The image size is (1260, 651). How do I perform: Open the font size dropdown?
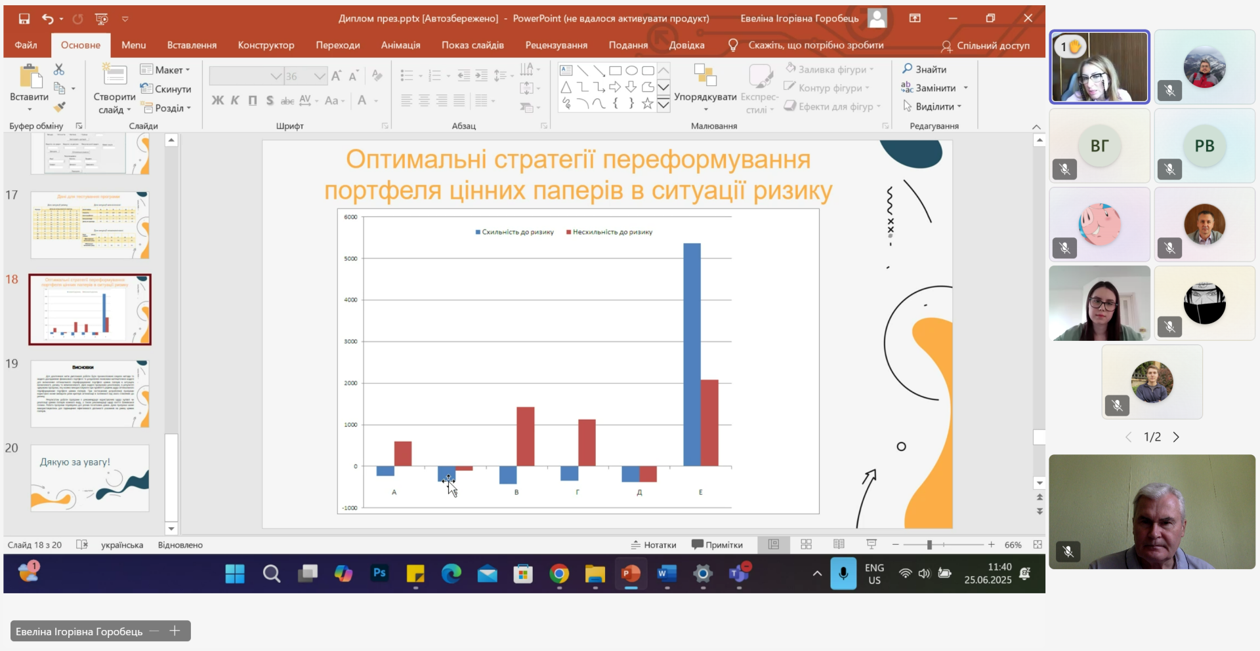click(320, 76)
